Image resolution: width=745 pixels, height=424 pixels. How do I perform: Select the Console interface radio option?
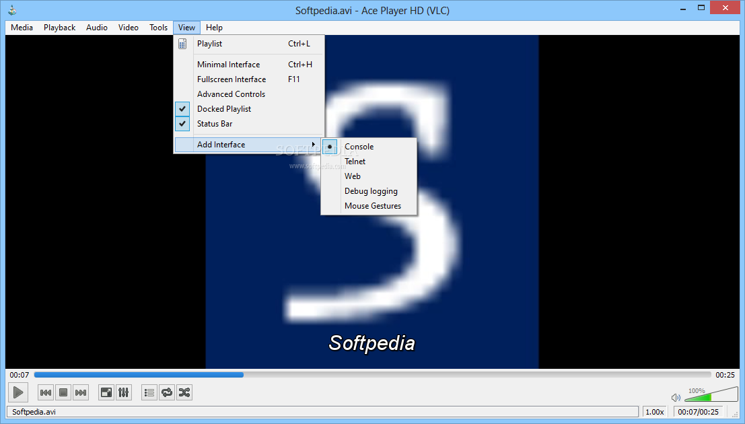pyautogui.click(x=369, y=147)
